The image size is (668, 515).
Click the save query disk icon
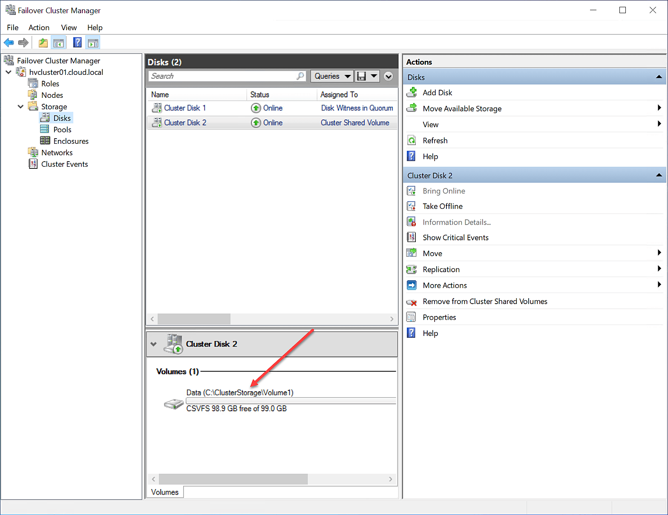coord(362,76)
